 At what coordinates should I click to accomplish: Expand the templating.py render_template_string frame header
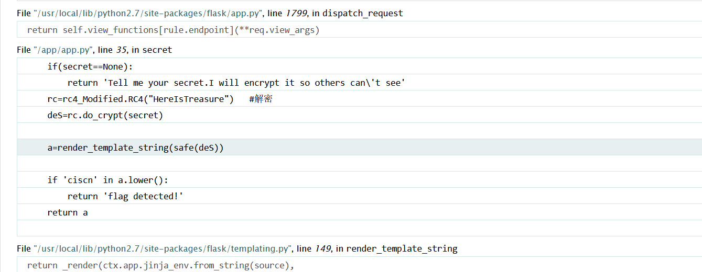coord(237,248)
